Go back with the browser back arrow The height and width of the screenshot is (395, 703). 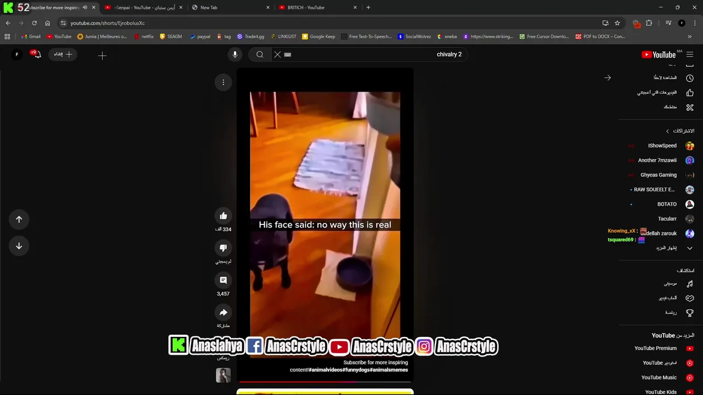point(8,23)
